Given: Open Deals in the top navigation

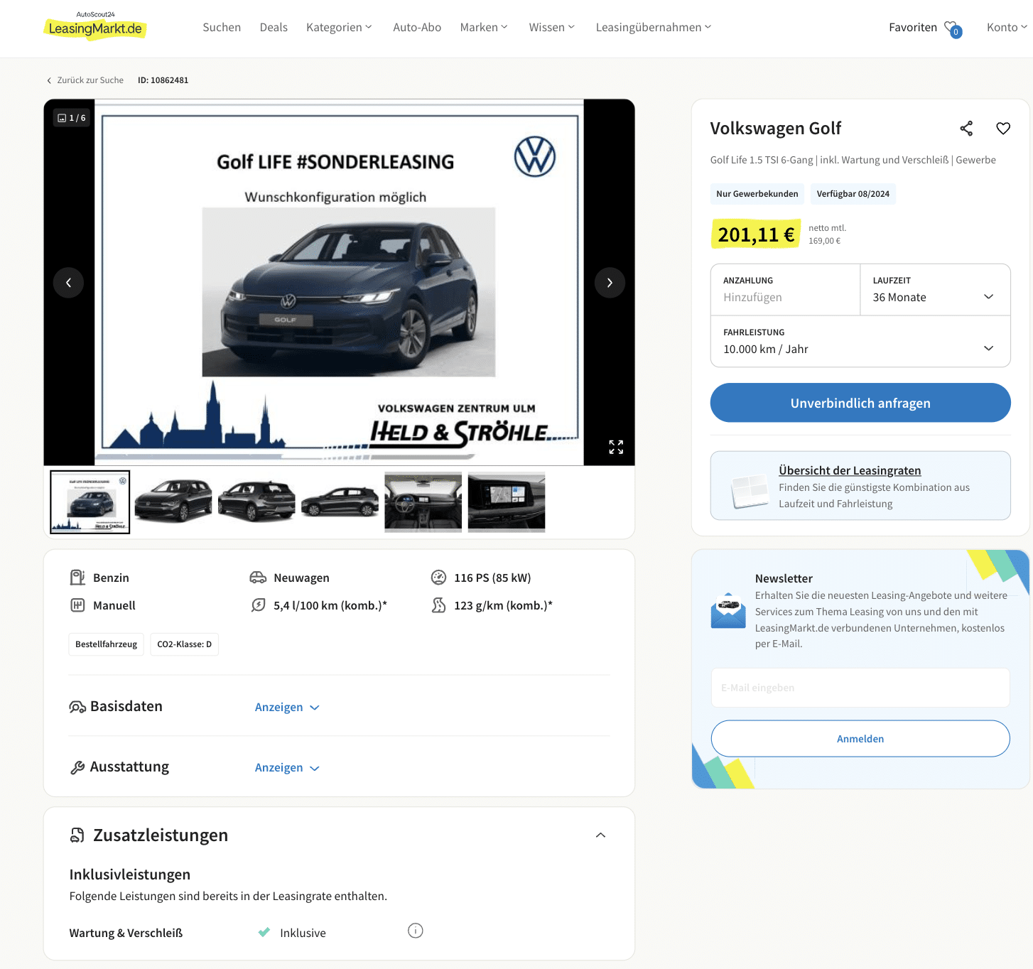Looking at the screenshot, I should [x=274, y=28].
